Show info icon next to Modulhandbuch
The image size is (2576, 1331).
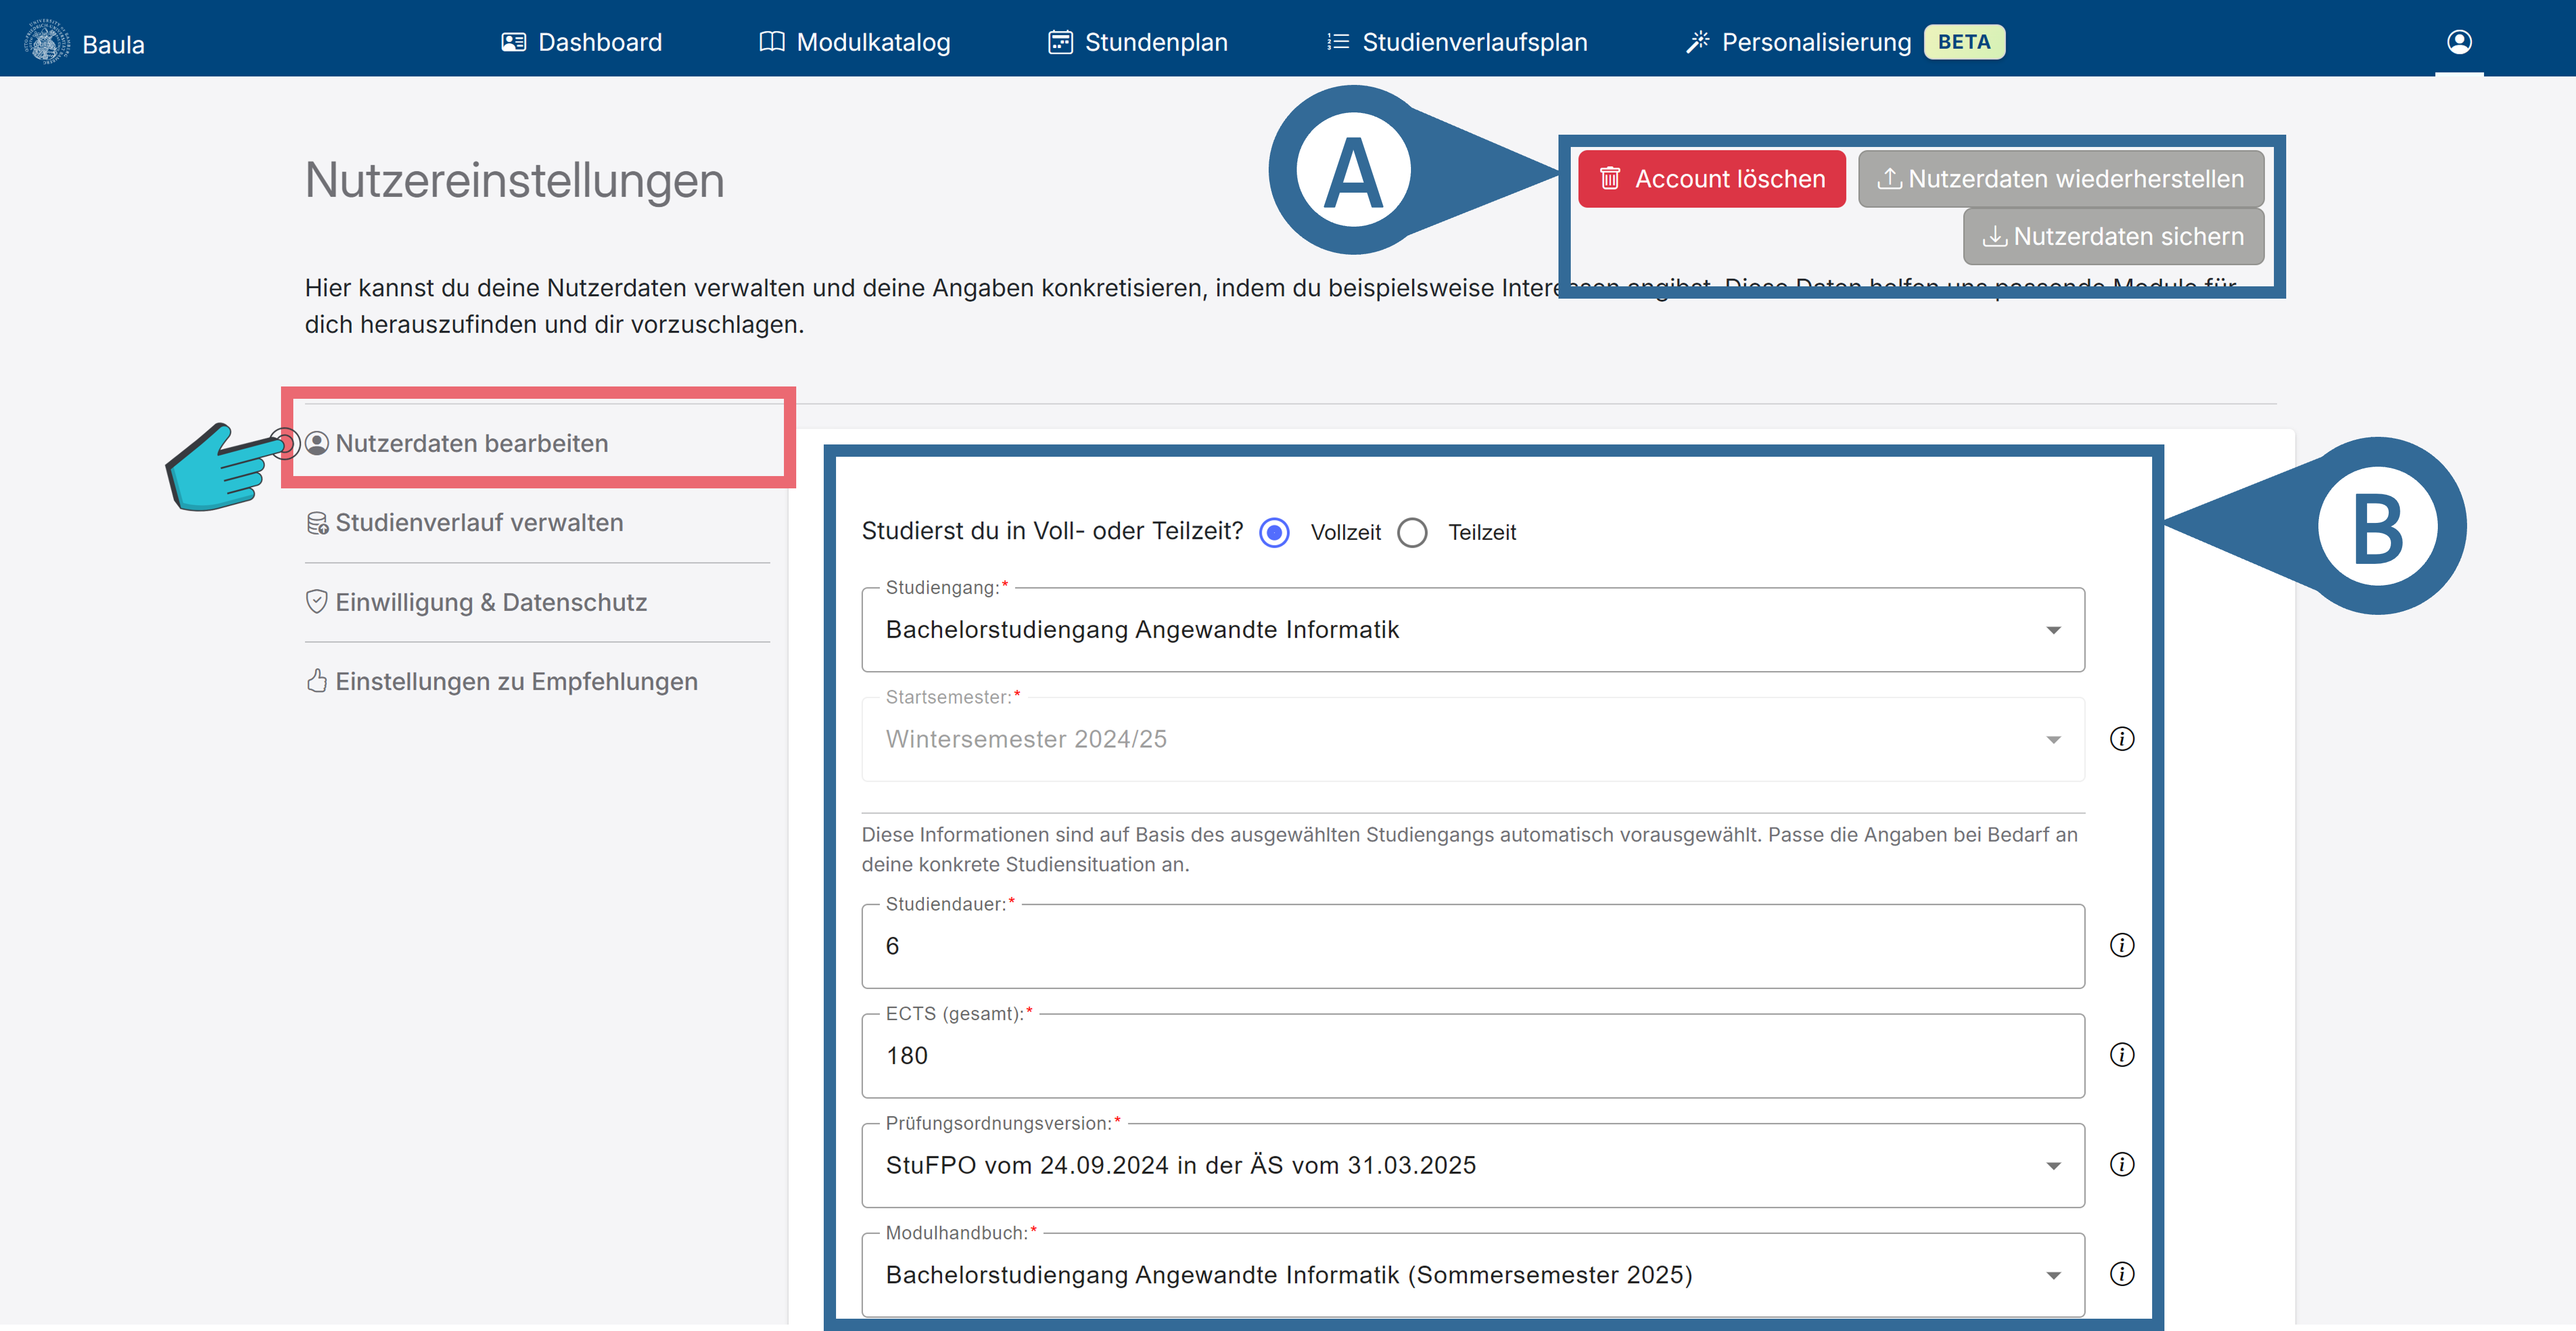2121,1274
